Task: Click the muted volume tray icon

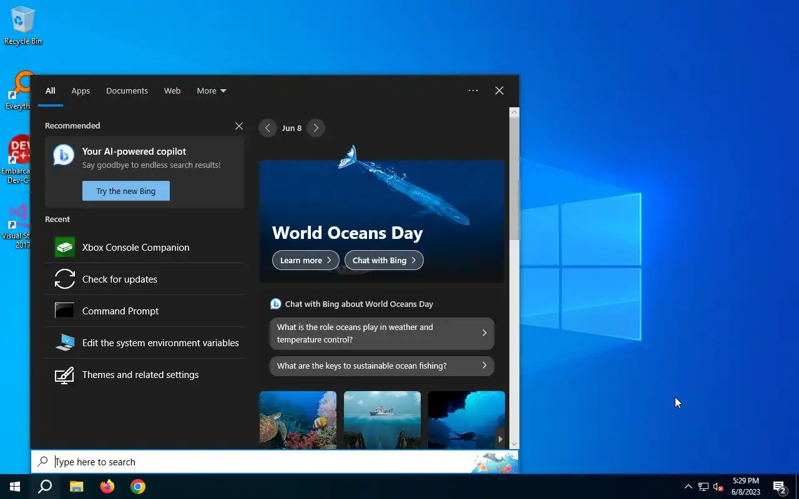Action: (x=718, y=487)
